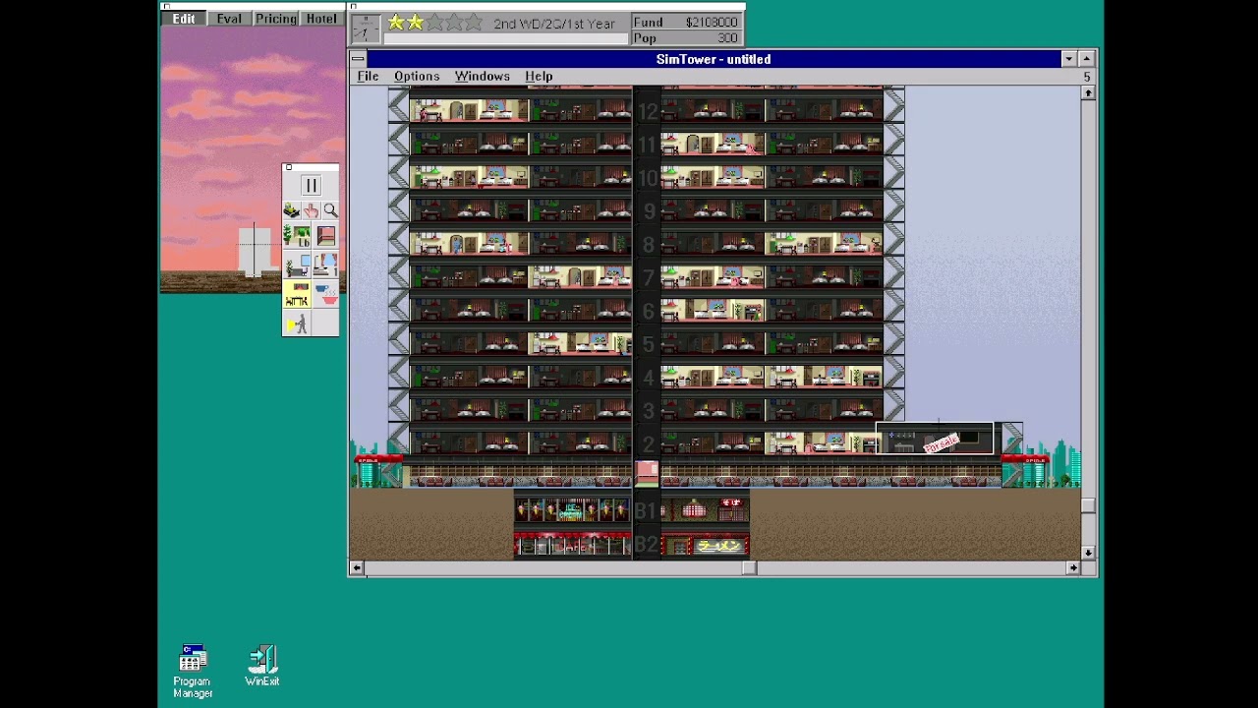Click the vertical scrollbar up arrow

coord(1088,92)
